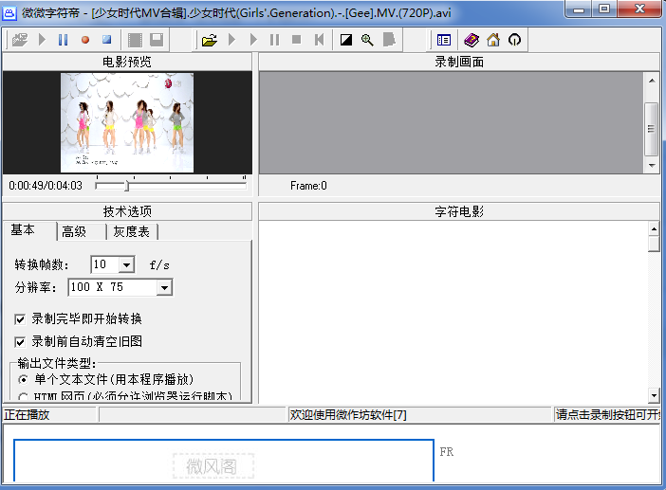Click the blue pause button in toolbar
666x490 pixels.
(64, 40)
